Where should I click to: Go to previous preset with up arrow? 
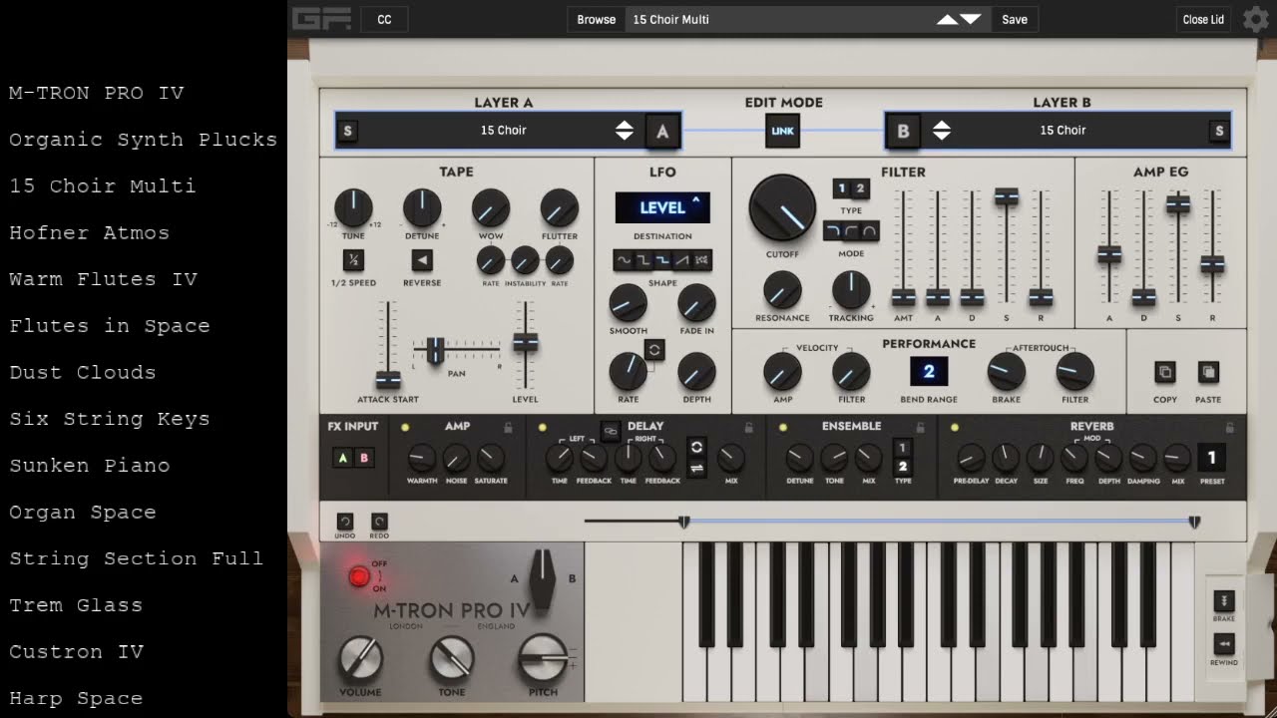click(947, 20)
